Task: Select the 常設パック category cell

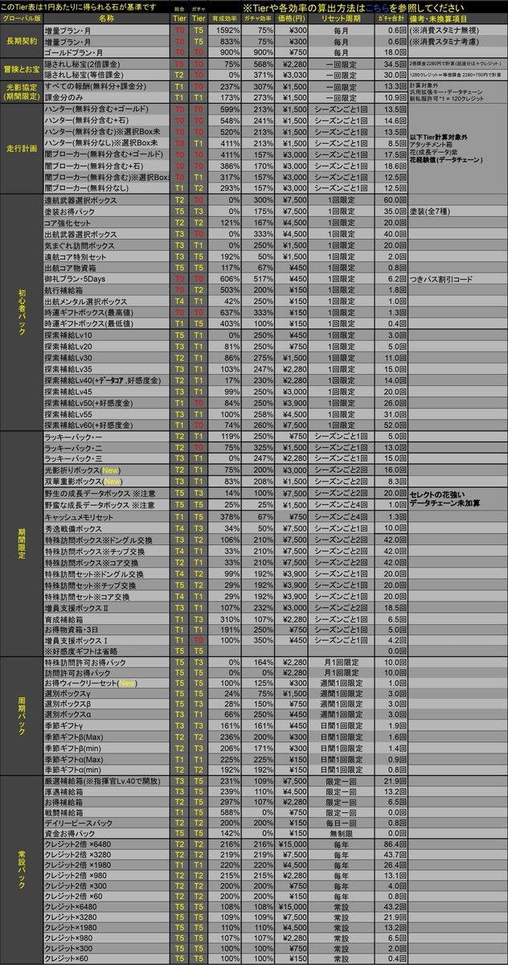Action: click(x=22, y=871)
